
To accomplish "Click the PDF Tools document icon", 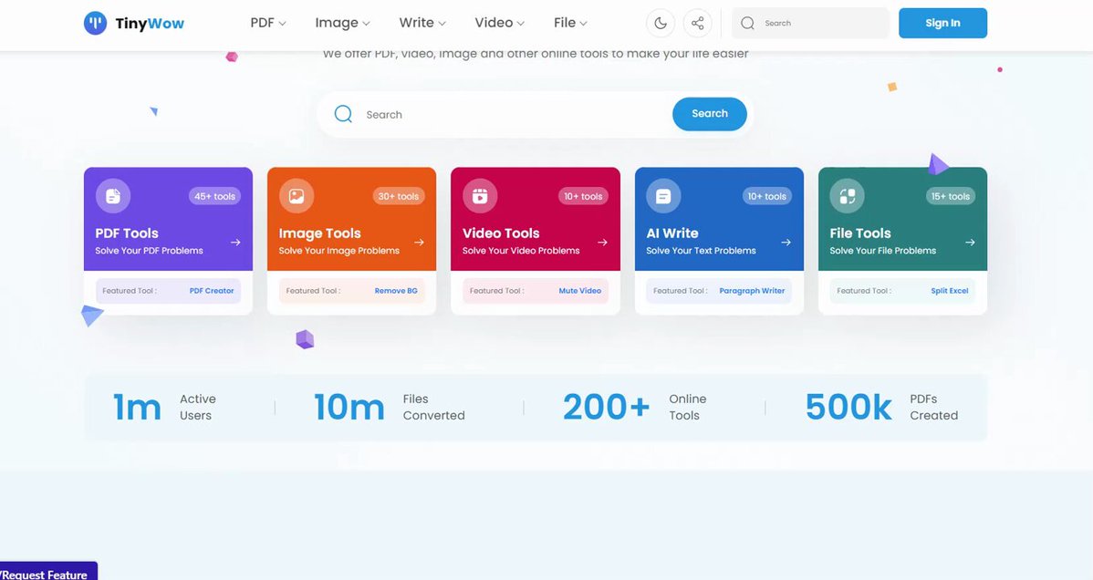I will click(x=113, y=196).
